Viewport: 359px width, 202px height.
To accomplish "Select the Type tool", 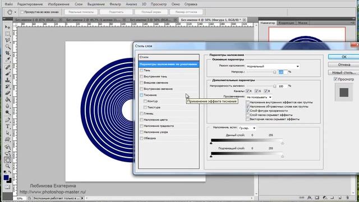I will click(7, 126).
